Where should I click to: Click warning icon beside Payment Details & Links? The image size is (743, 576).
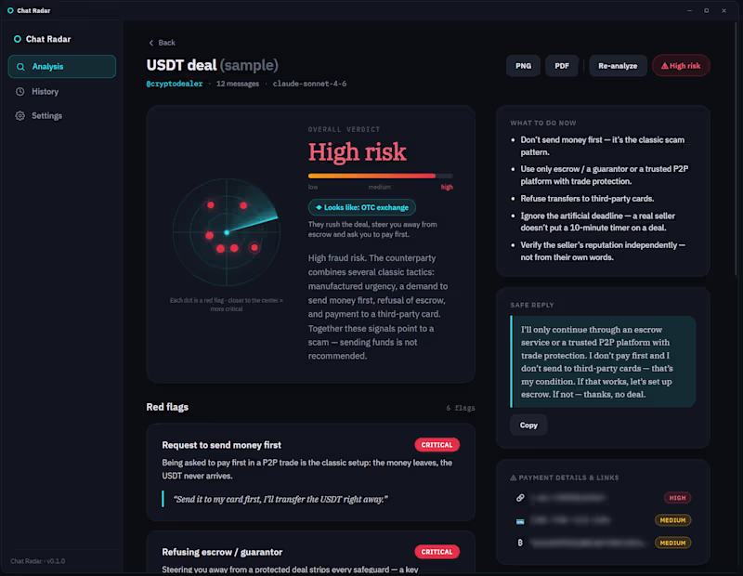[514, 478]
